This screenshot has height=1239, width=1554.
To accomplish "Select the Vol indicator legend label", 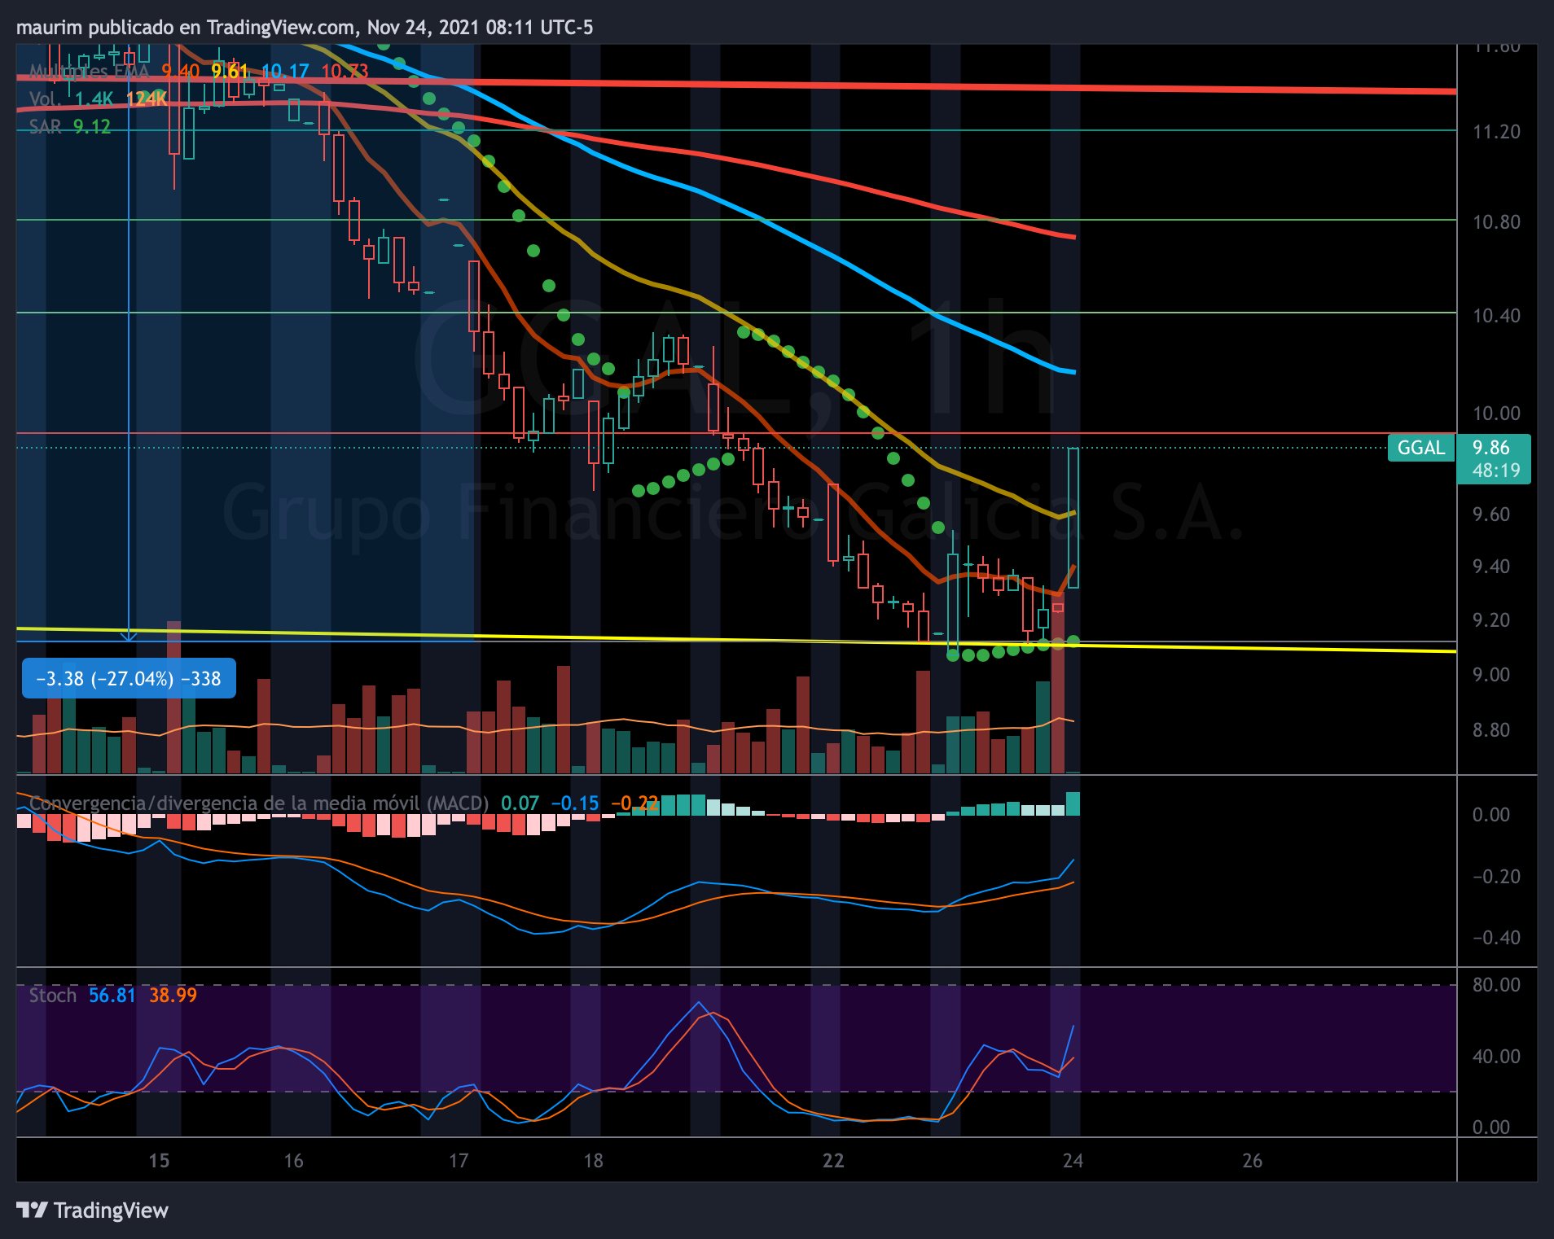I will point(45,99).
